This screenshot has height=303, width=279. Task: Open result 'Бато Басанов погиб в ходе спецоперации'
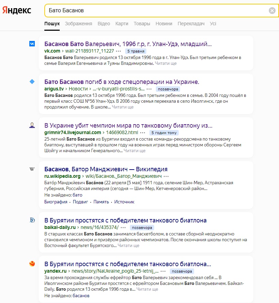(x=122, y=82)
